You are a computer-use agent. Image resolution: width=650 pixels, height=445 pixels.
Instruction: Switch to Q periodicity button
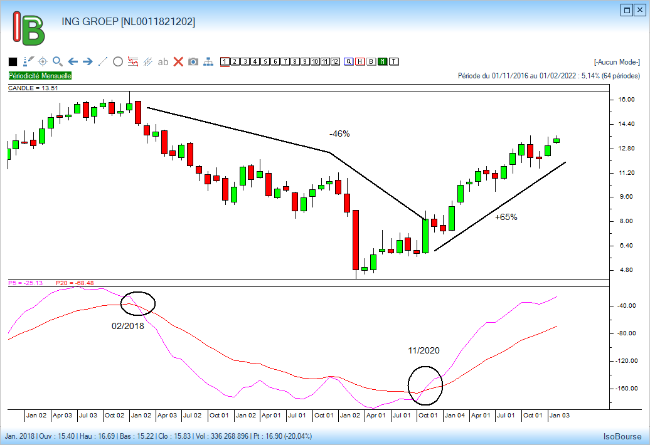349,61
